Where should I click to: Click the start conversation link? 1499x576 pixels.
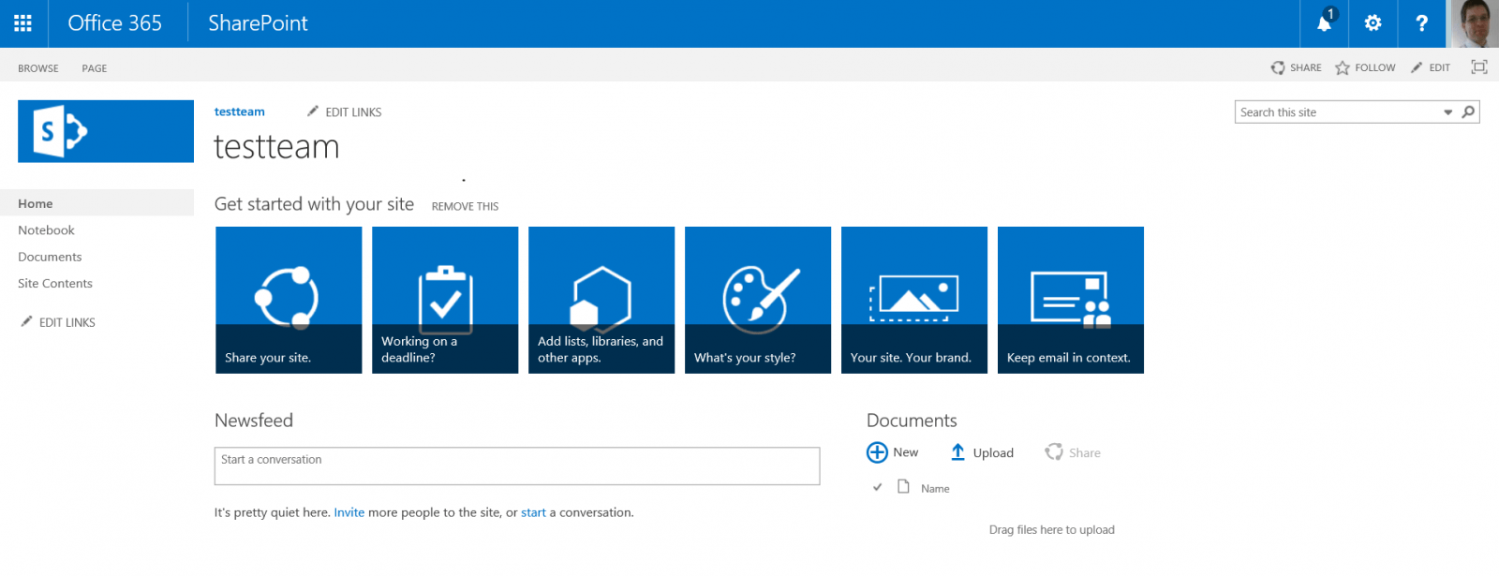[533, 512]
